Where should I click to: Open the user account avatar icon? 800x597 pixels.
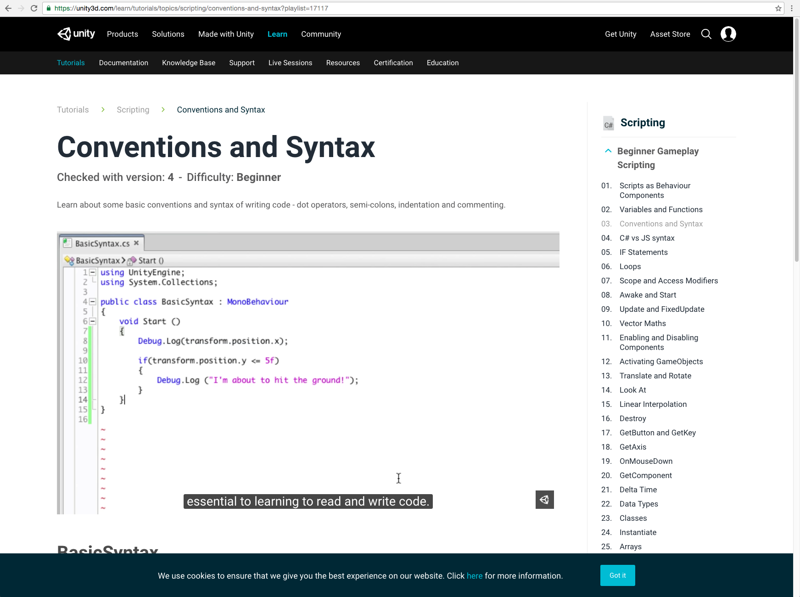(x=728, y=34)
